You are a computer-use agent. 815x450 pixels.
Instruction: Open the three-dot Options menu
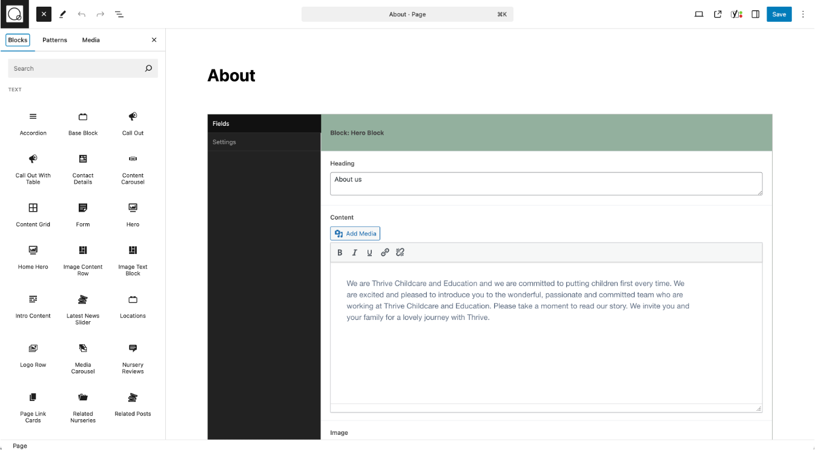803,14
